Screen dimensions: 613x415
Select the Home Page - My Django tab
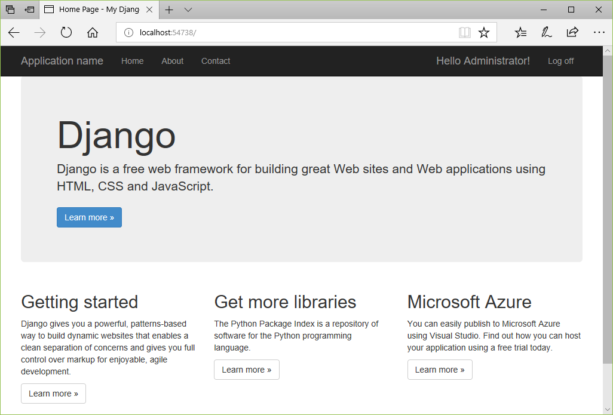99,10
